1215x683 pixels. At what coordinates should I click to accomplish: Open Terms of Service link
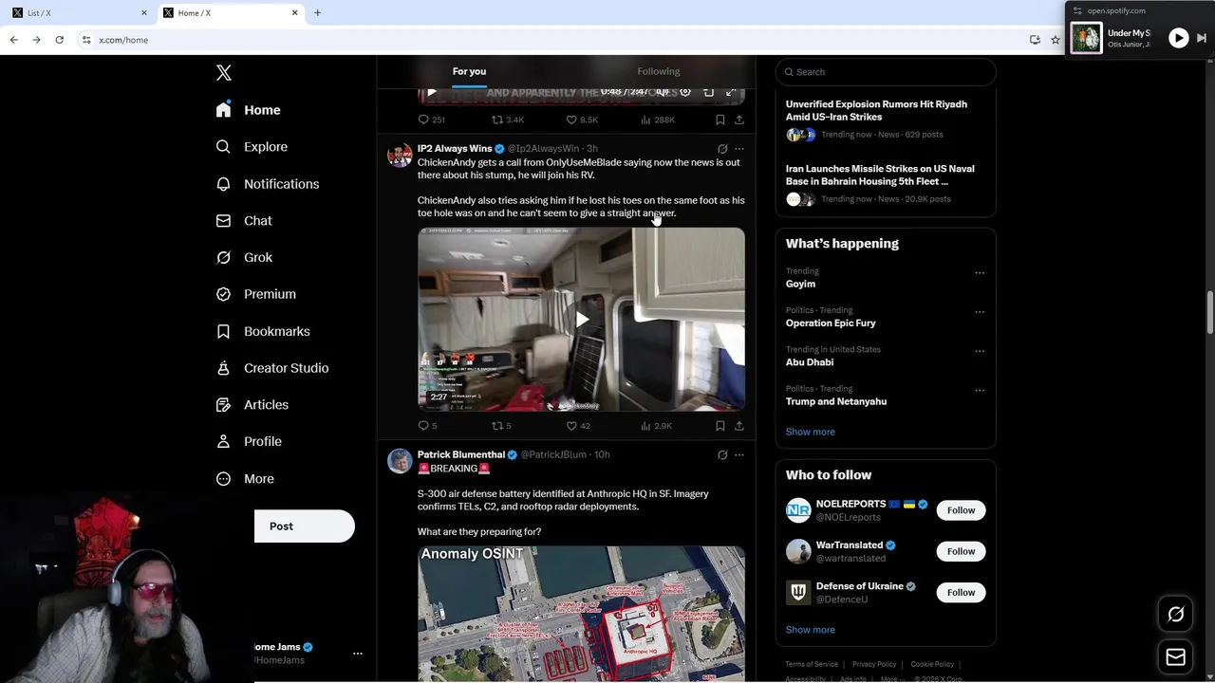click(x=812, y=664)
